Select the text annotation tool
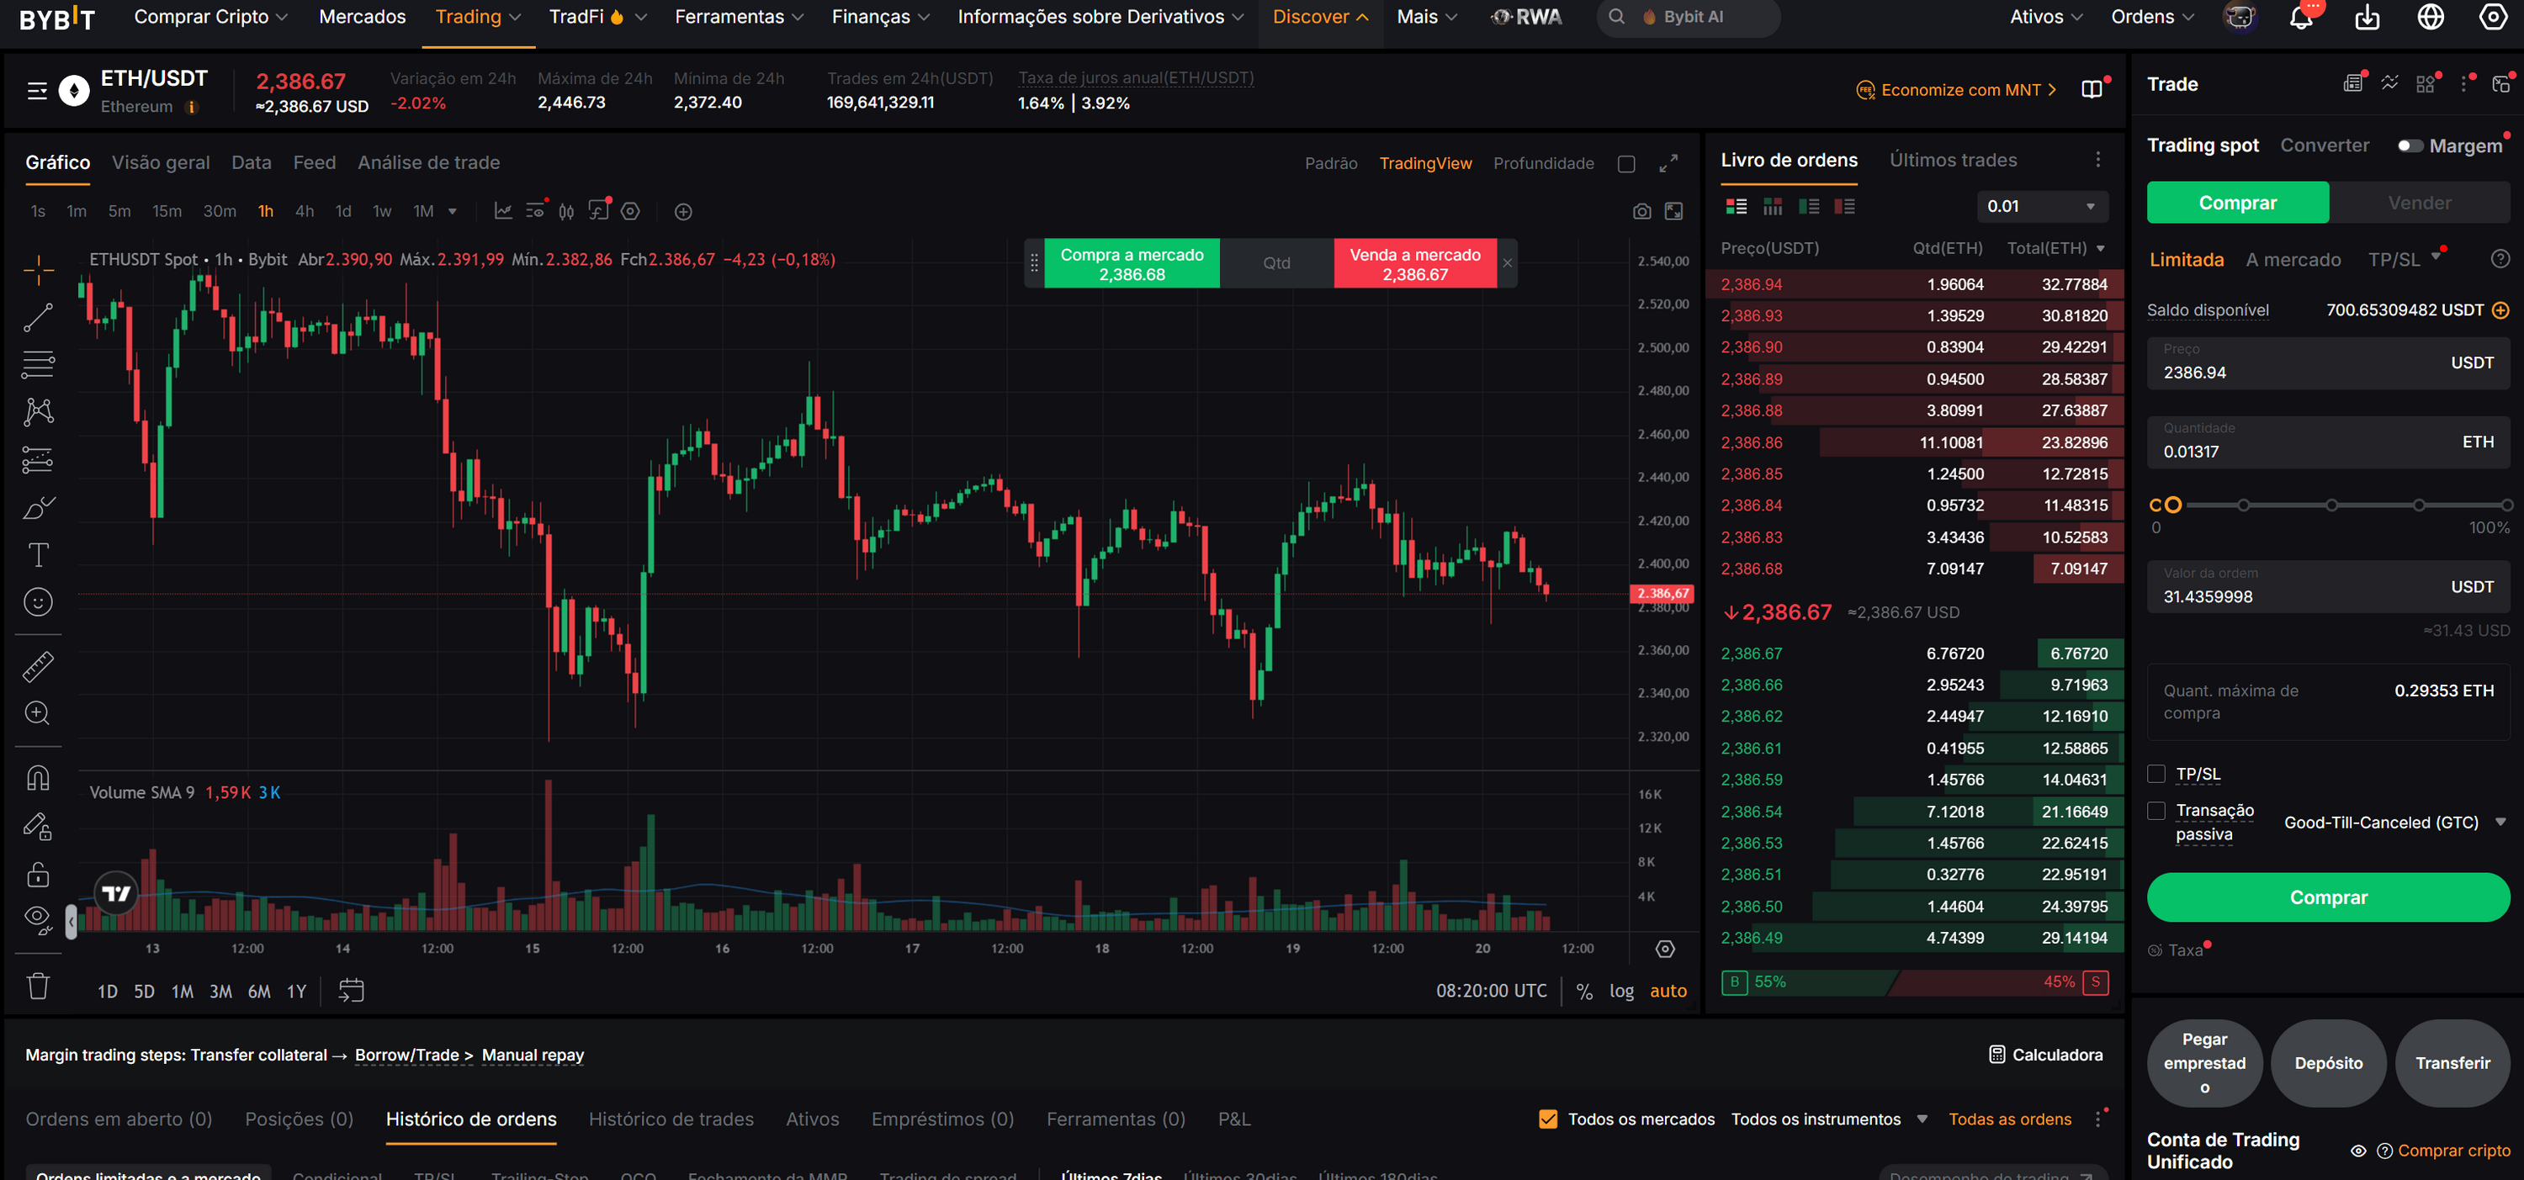Image resolution: width=2524 pixels, height=1180 pixels. (x=38, y=555)
